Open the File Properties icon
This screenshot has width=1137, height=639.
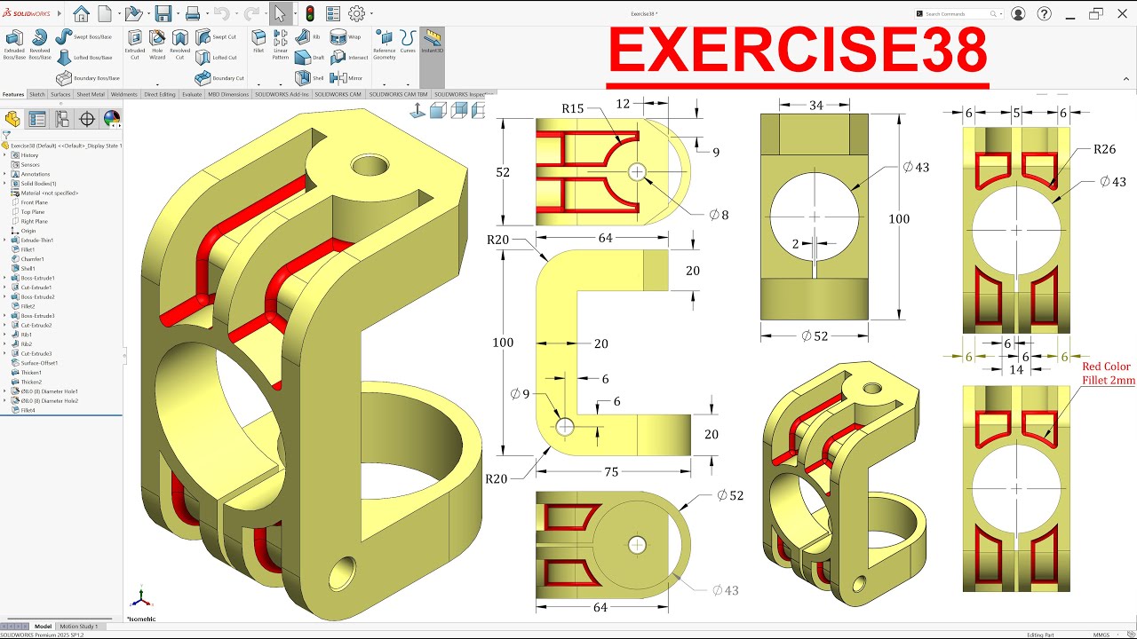(x=333, y=13)
